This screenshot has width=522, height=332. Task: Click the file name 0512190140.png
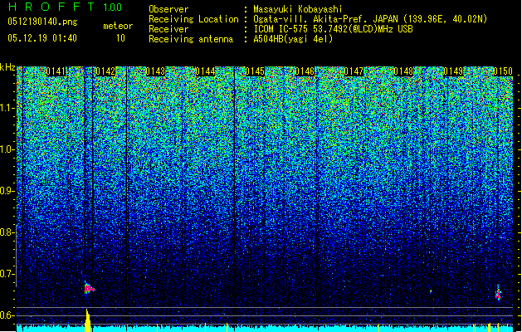pyautogui.click(x=42, y=22)
